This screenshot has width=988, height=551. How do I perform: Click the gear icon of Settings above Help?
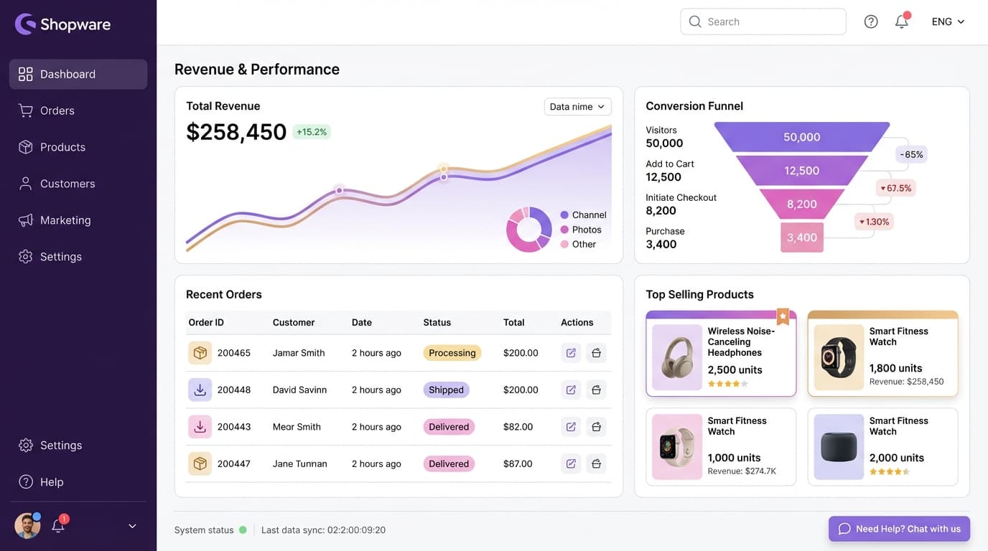click(x=26, y=446)
